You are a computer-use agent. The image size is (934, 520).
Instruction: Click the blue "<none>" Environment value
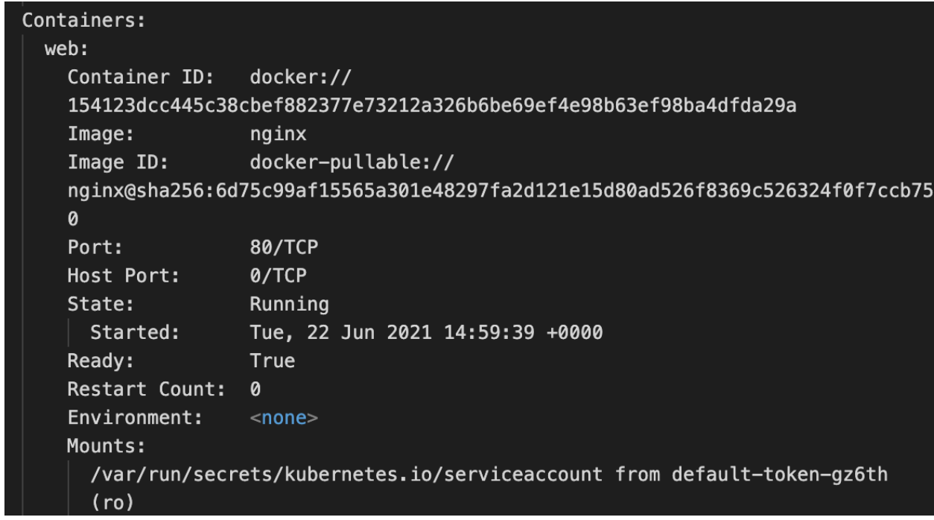(285, 418)
